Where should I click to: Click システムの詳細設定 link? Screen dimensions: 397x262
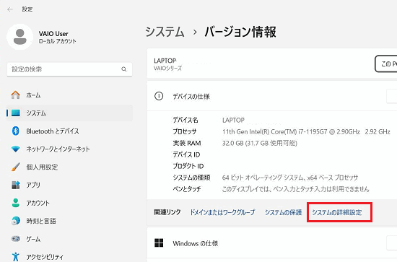(x=337, y=212)
